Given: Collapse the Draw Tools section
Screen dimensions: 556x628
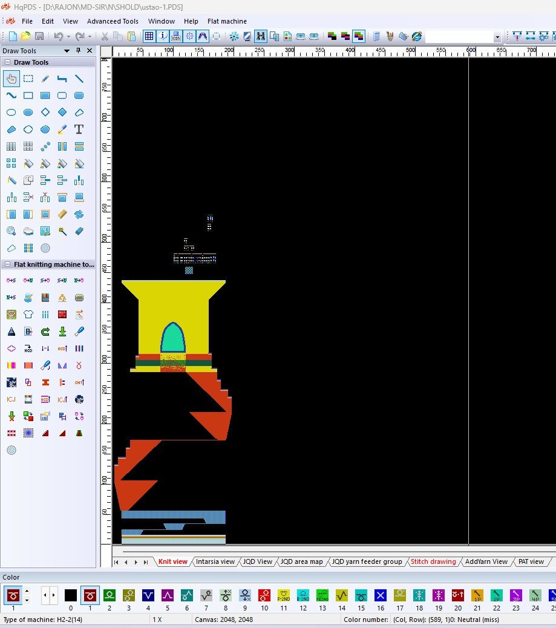Looking at the screenshot, I should tap(7, 62).
